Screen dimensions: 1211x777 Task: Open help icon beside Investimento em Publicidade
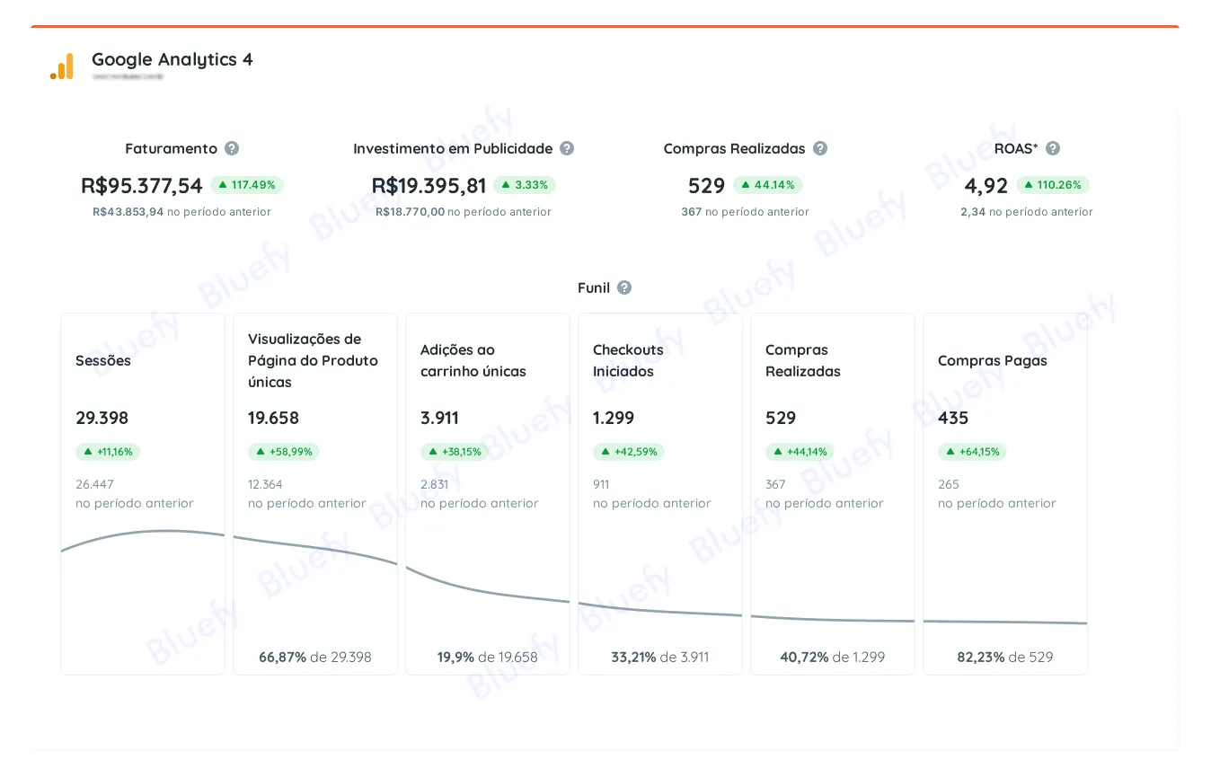pos(567,148)
